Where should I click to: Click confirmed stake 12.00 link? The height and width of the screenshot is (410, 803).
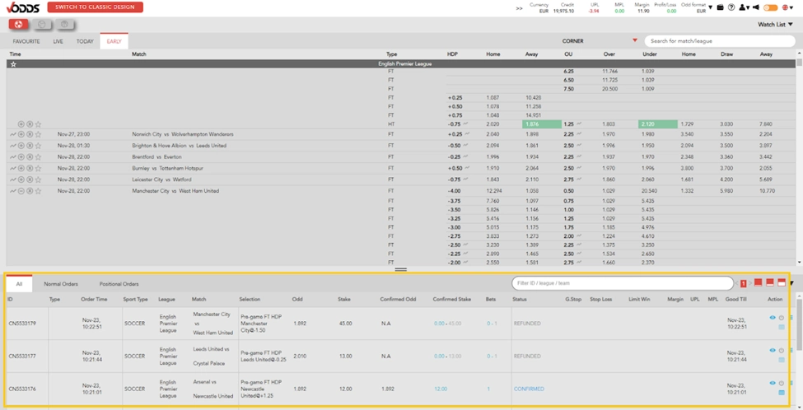441,389
